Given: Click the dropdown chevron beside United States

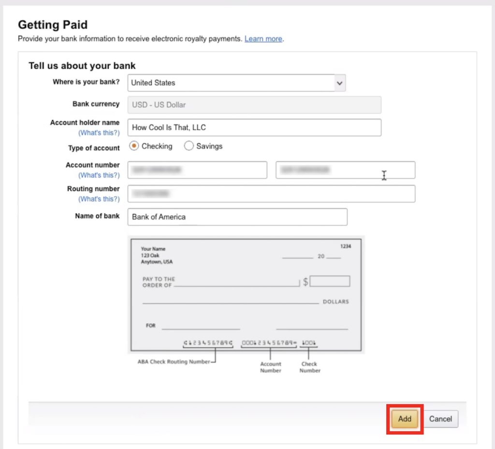Looking at the screenshot, I should [339, 83].
